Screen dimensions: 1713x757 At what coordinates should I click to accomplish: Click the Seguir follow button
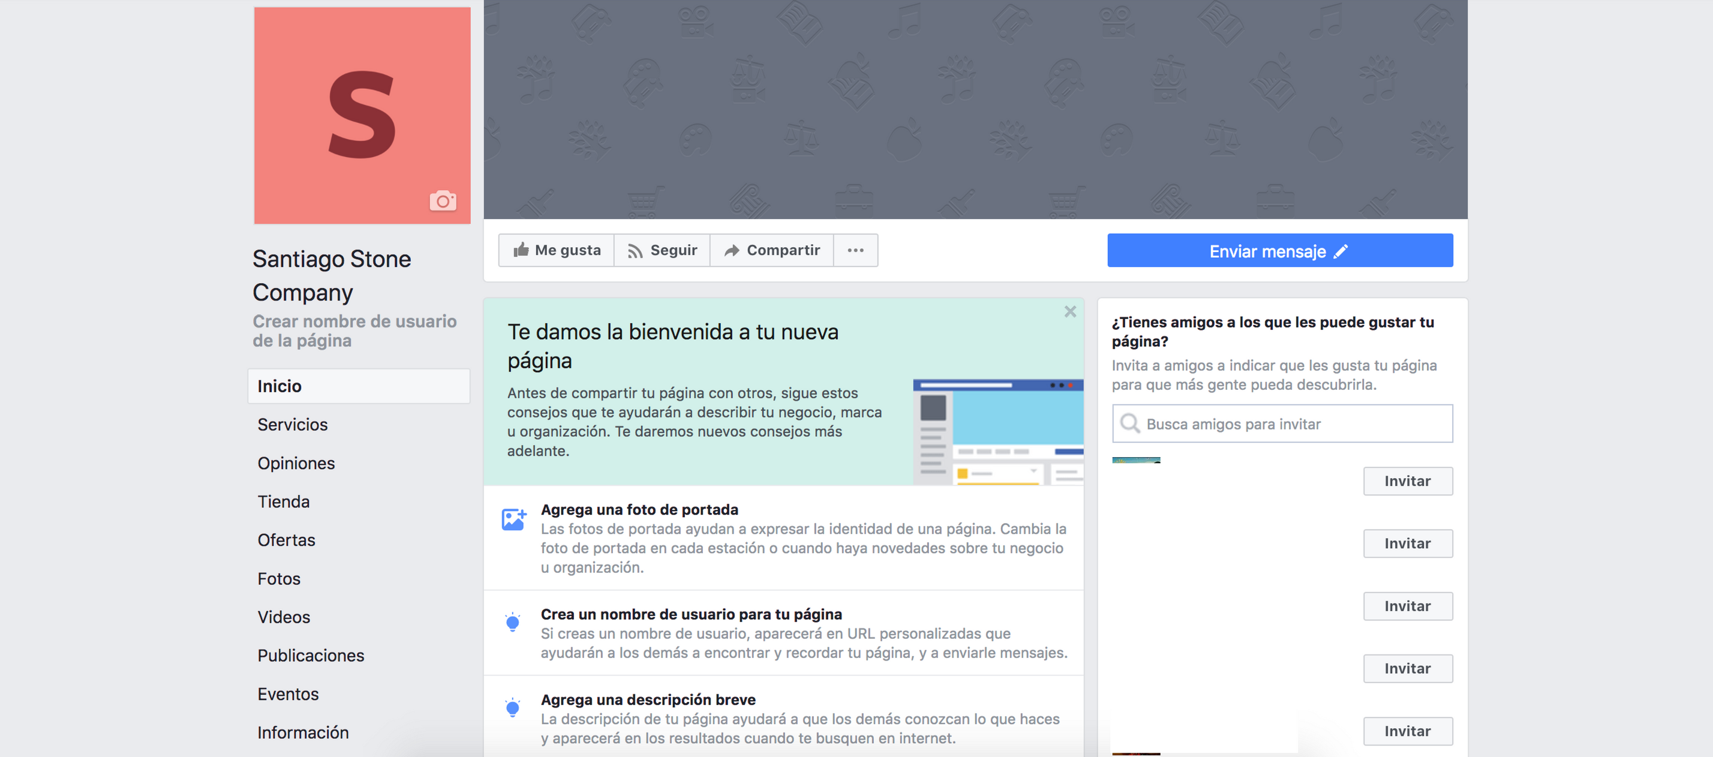(662, 250)
